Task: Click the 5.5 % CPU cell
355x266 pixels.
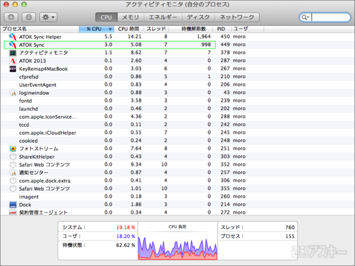Action: pyautogui.click(x=108, y=37)
